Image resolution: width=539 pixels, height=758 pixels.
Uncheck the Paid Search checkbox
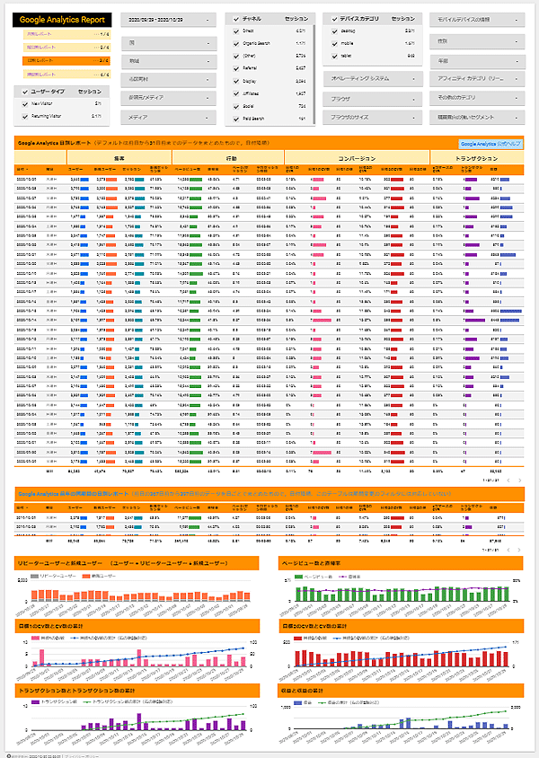click(236, 119)
